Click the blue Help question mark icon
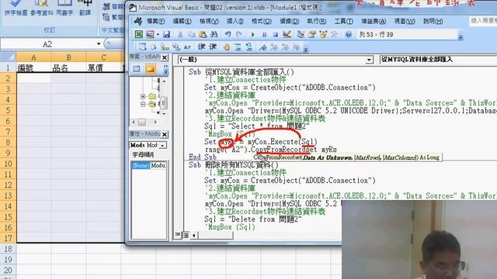Viewport: 497px width, 279px height. [349, 34]
